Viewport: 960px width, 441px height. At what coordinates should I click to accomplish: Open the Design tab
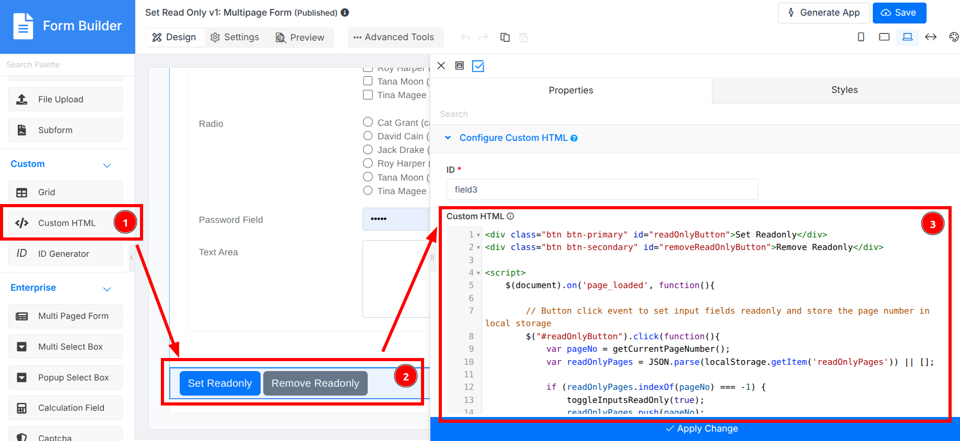pos(174,37)
